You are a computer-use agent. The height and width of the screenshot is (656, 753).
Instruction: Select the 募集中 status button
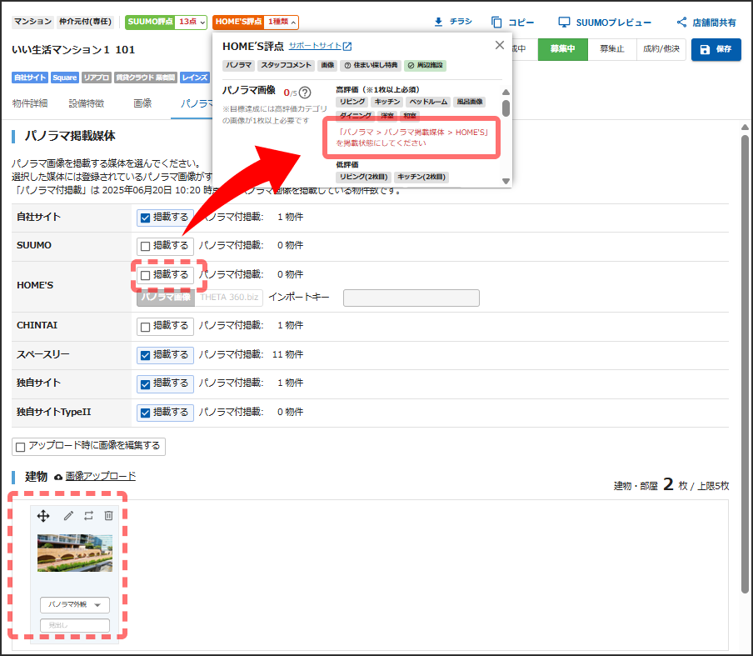tap(562, 49)
